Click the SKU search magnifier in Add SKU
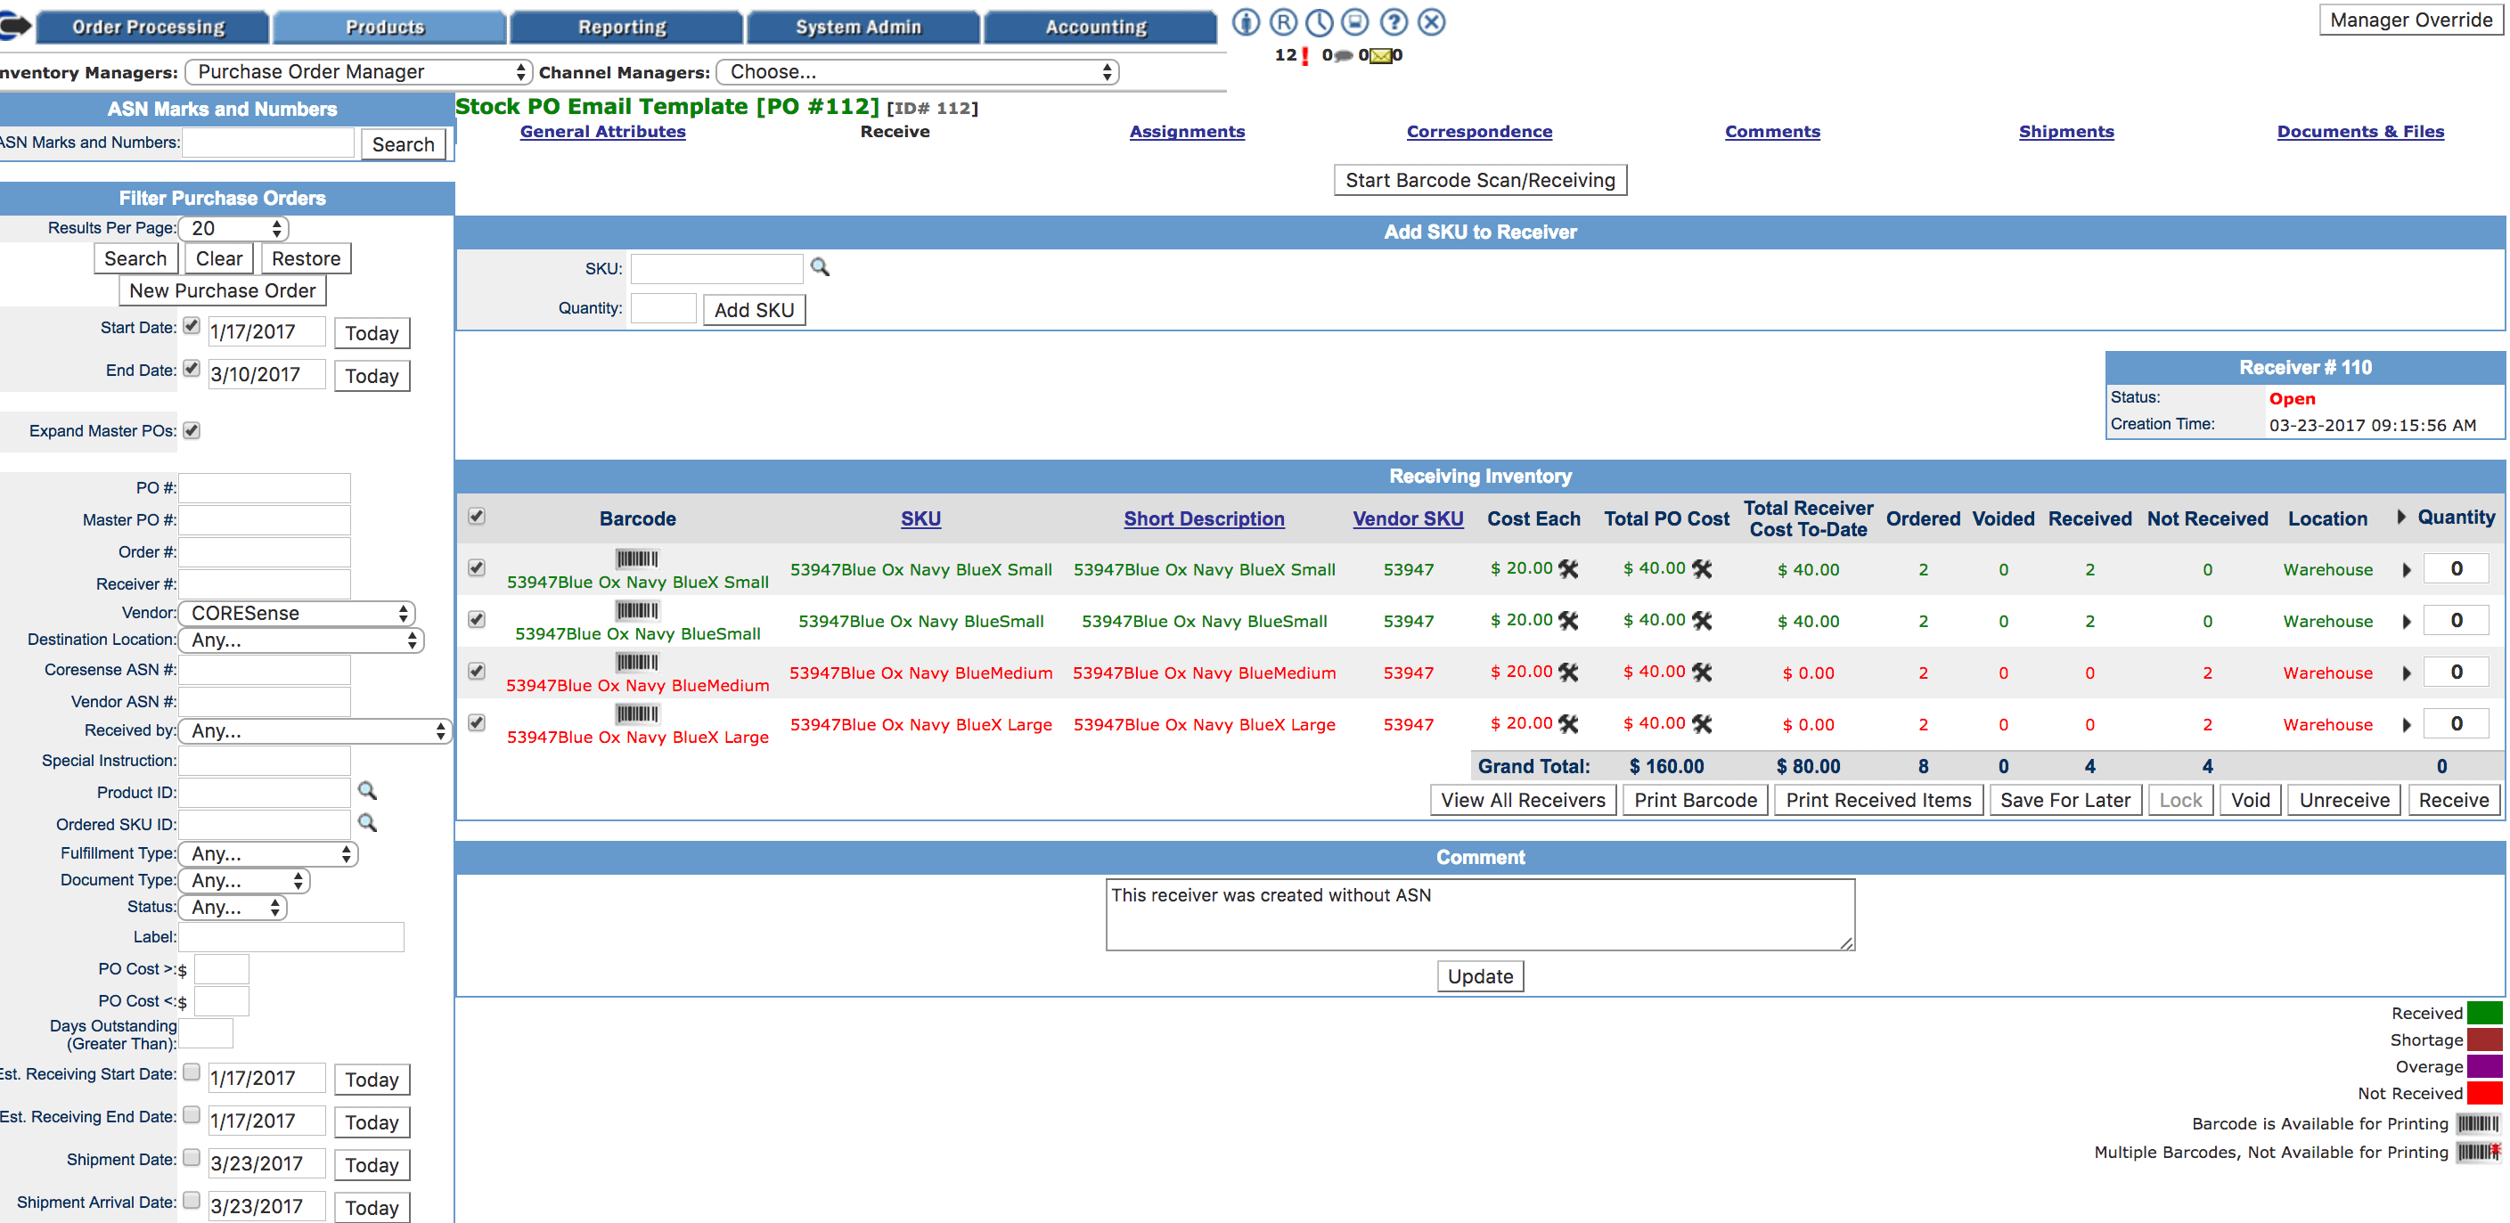Viewport: 2510px width, 1223px height. [821, 267]
